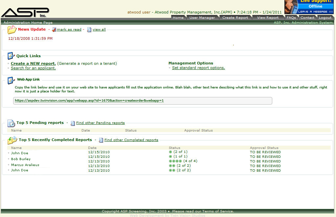Click the News Update folder icon

pyautogui.click(x=12, y=30)
